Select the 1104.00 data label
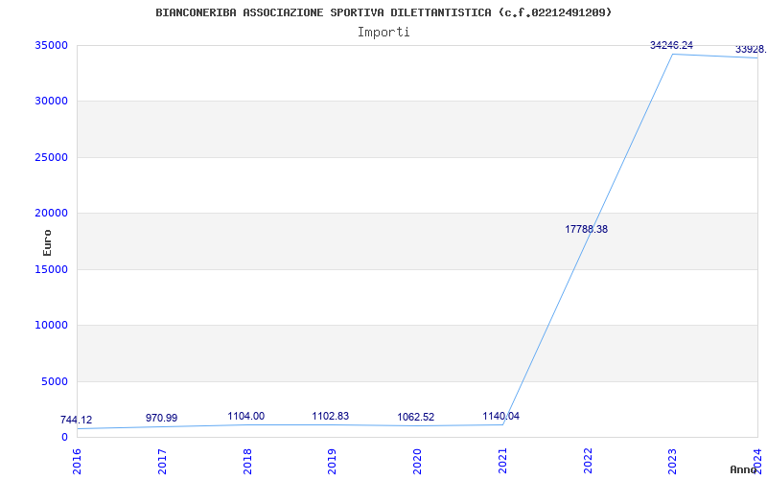This screenshot has width=767, height=479. pos(246,416)
